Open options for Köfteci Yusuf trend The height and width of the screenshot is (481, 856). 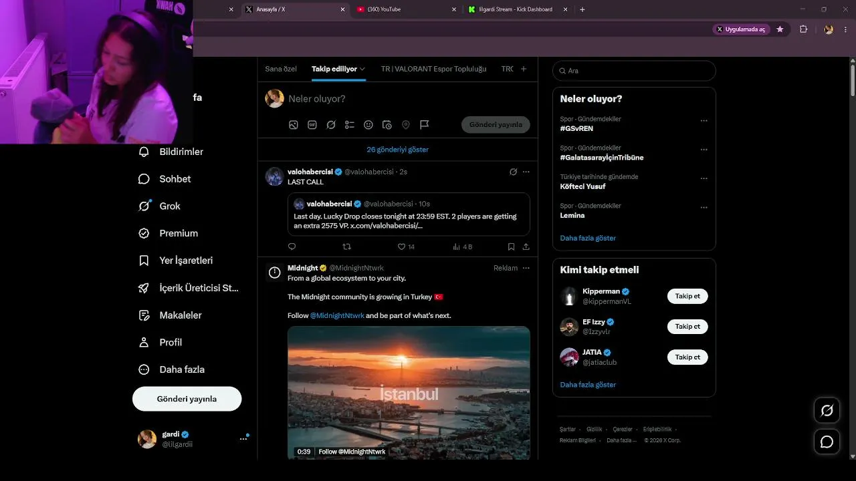point(704,178)
